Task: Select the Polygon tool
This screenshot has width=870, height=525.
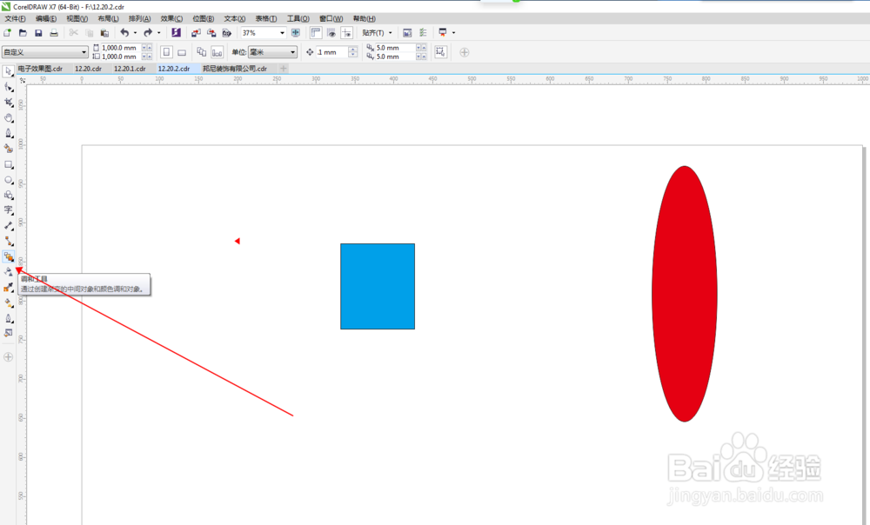Action: tap(9, 196)
